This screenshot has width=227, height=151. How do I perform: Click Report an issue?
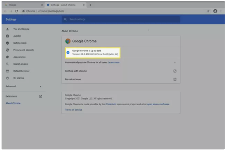click(x=73, y=79)
